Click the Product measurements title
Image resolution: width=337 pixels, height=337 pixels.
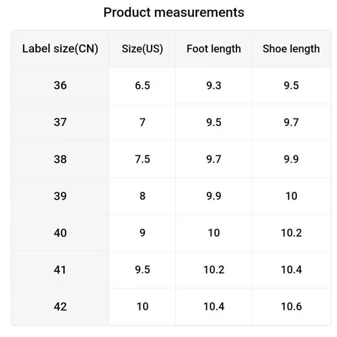click(174, 12)
